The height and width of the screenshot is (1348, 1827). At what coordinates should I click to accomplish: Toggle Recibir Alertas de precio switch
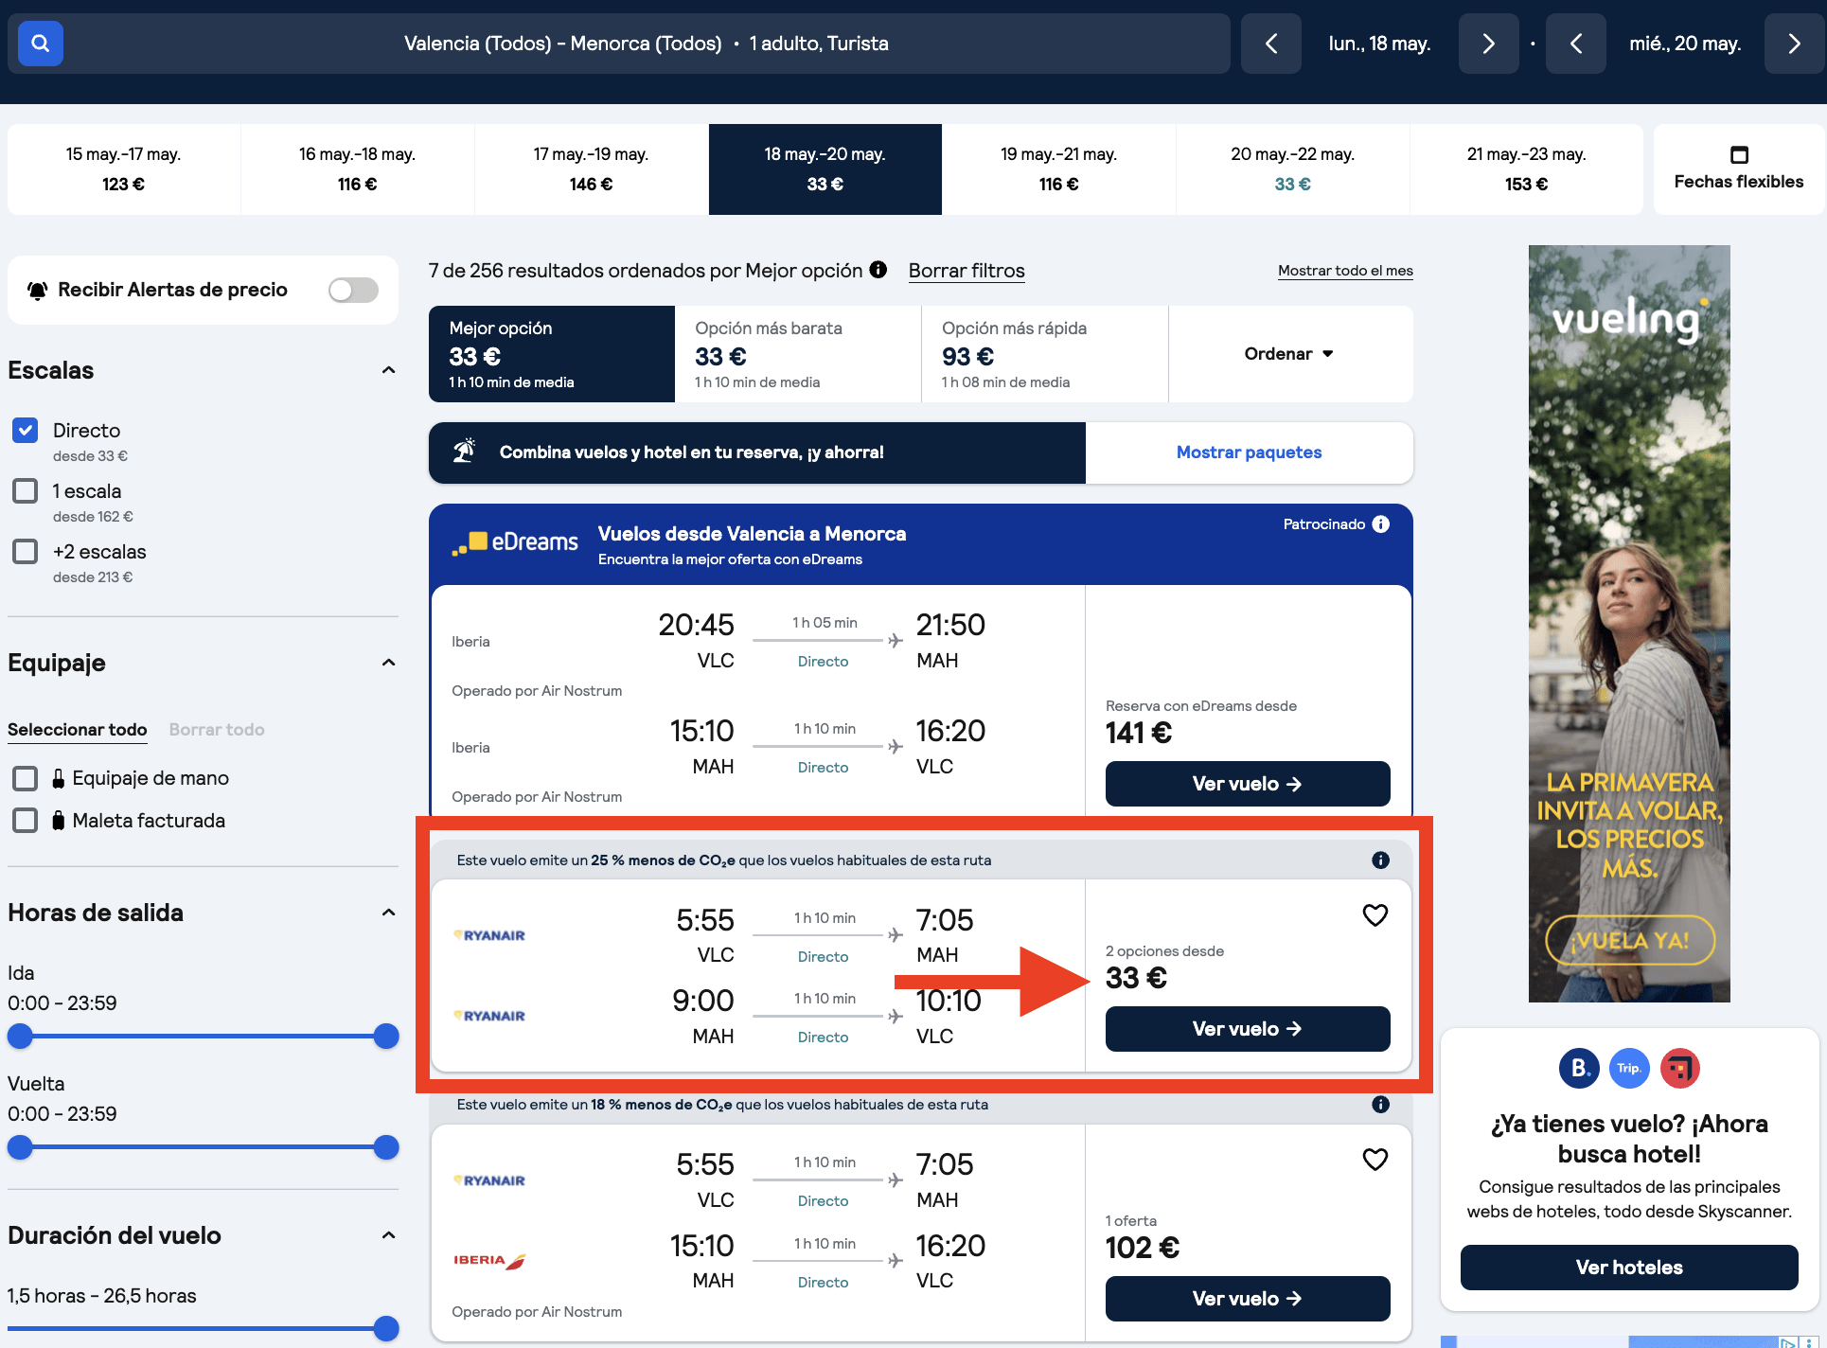pyautogui.click(x=353, y=290)
